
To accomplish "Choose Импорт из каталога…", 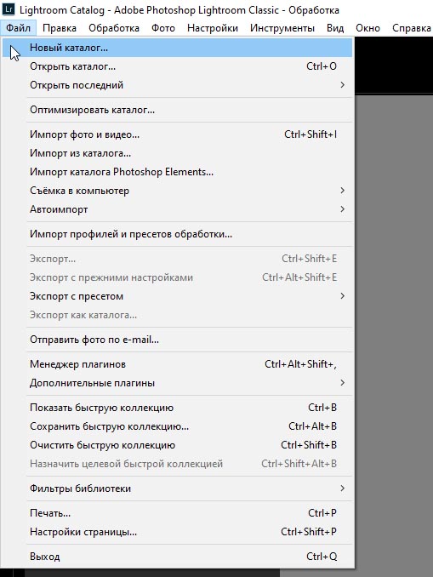I will pos(177,153).
